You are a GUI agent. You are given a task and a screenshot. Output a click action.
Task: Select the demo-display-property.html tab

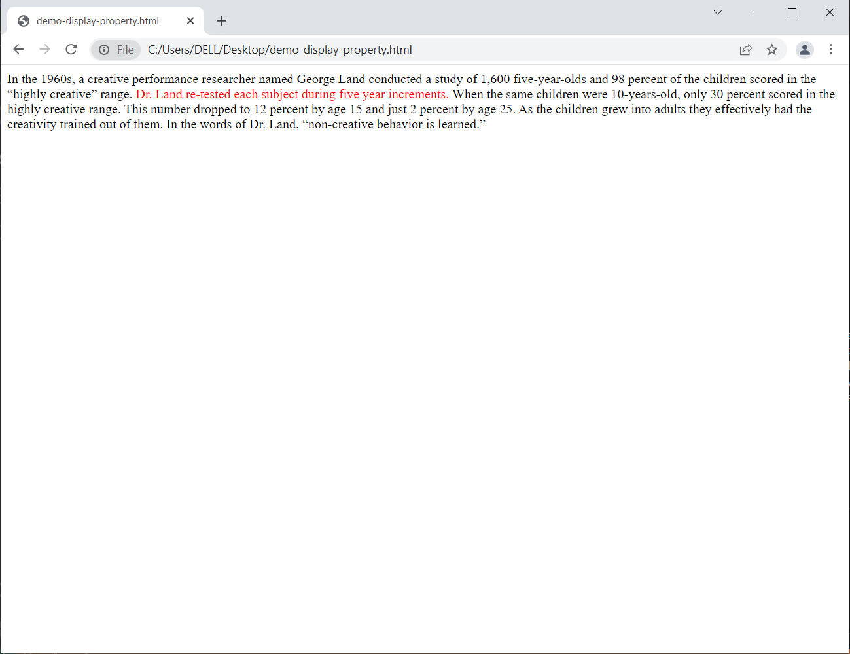(98, 21)
